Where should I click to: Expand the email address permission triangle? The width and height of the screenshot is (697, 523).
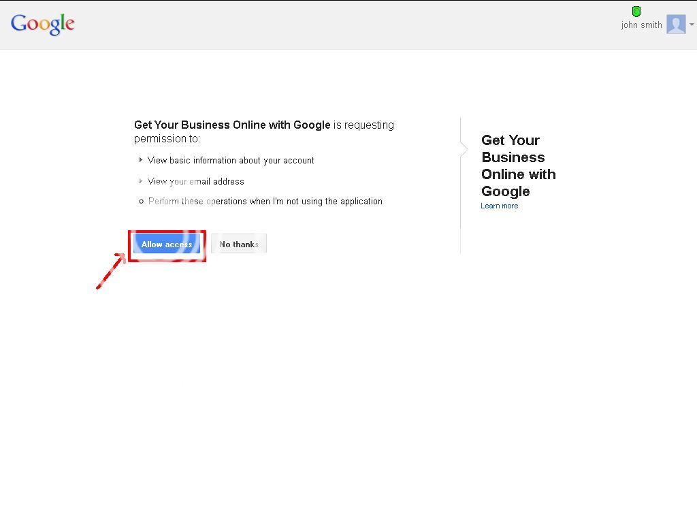pos(141,181)
